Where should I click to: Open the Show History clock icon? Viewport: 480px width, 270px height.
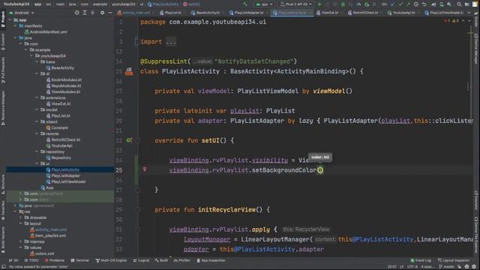pyautogui.click(x=416, y=4)
